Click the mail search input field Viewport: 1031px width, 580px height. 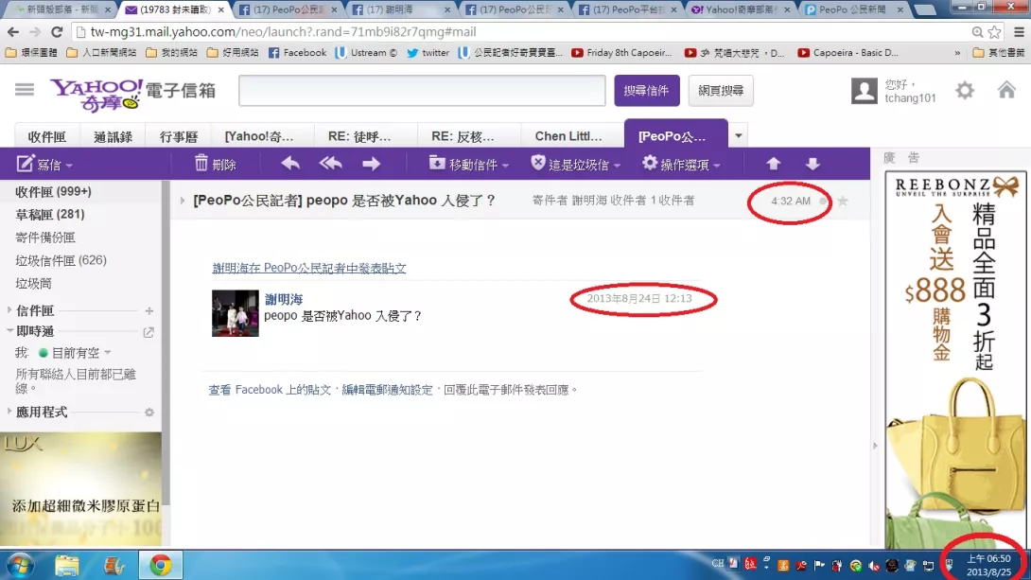(422, 90)
